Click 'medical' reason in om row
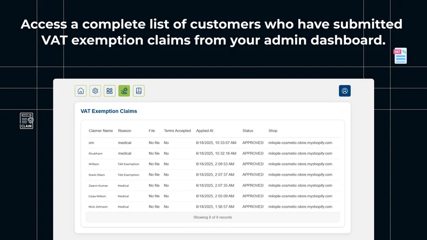 coord(125,142)
